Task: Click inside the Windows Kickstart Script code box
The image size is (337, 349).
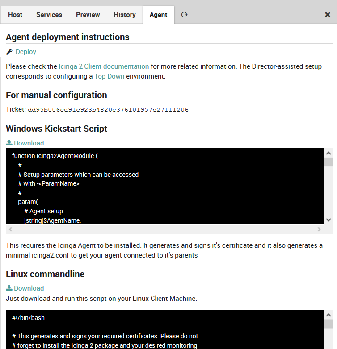Action: (x=161, y=187)
